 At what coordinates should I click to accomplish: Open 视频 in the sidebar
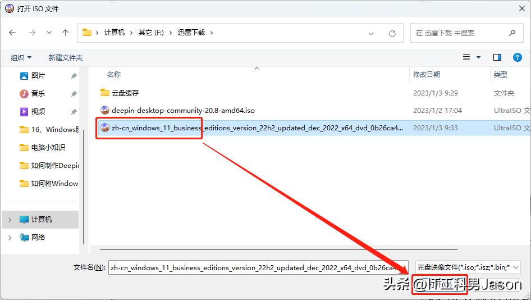pyautogui.click(x=38, y=112)
